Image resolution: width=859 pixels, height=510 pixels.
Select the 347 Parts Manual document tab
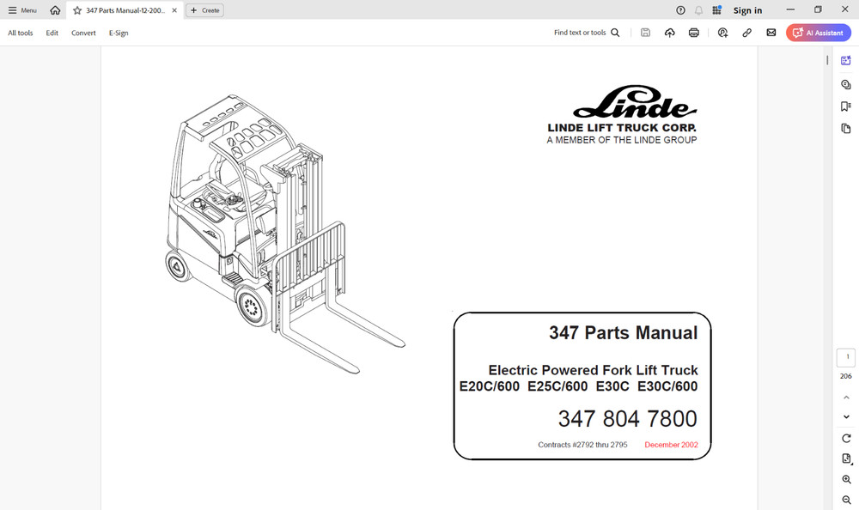point(125,10)
